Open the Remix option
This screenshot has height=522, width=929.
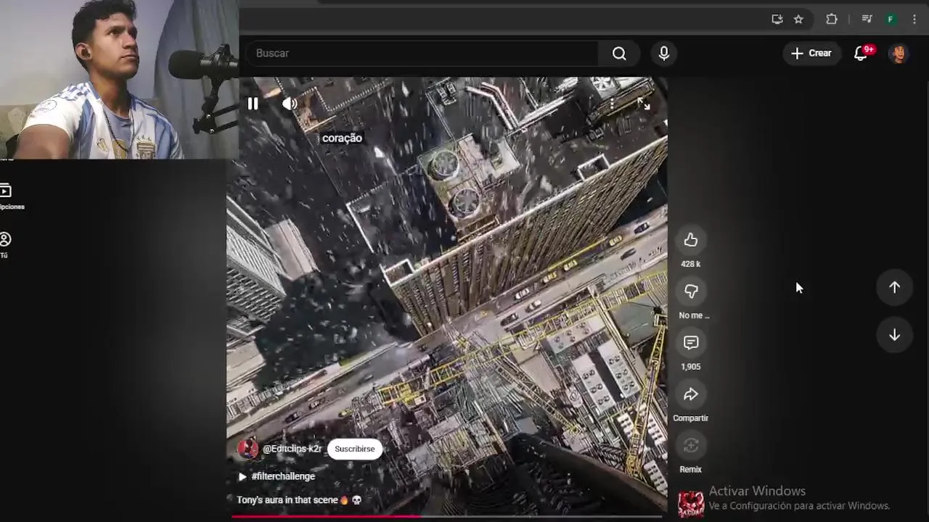(691, 446)
